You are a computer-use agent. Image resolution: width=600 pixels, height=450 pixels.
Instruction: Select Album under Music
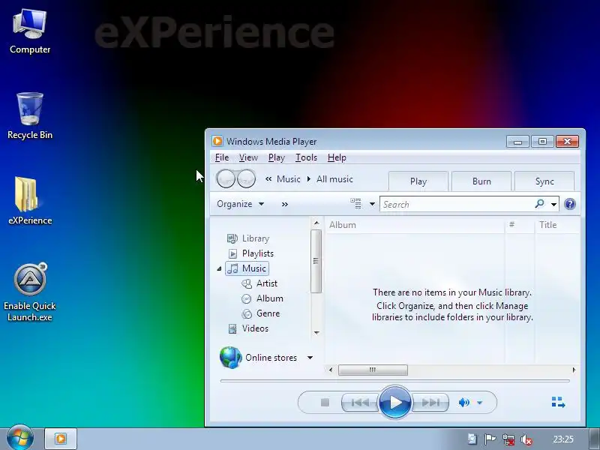coord(262,298)
